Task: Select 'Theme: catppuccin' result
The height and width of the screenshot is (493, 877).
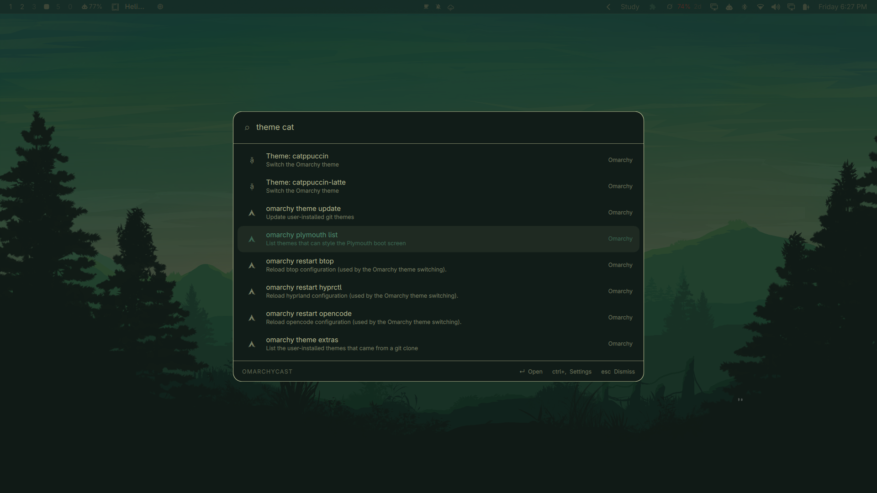Action: point(438,160)
